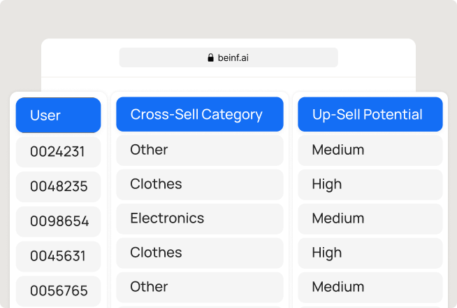
Task: Click the Medium potential for user 0024231
Action: pos(370,150)
